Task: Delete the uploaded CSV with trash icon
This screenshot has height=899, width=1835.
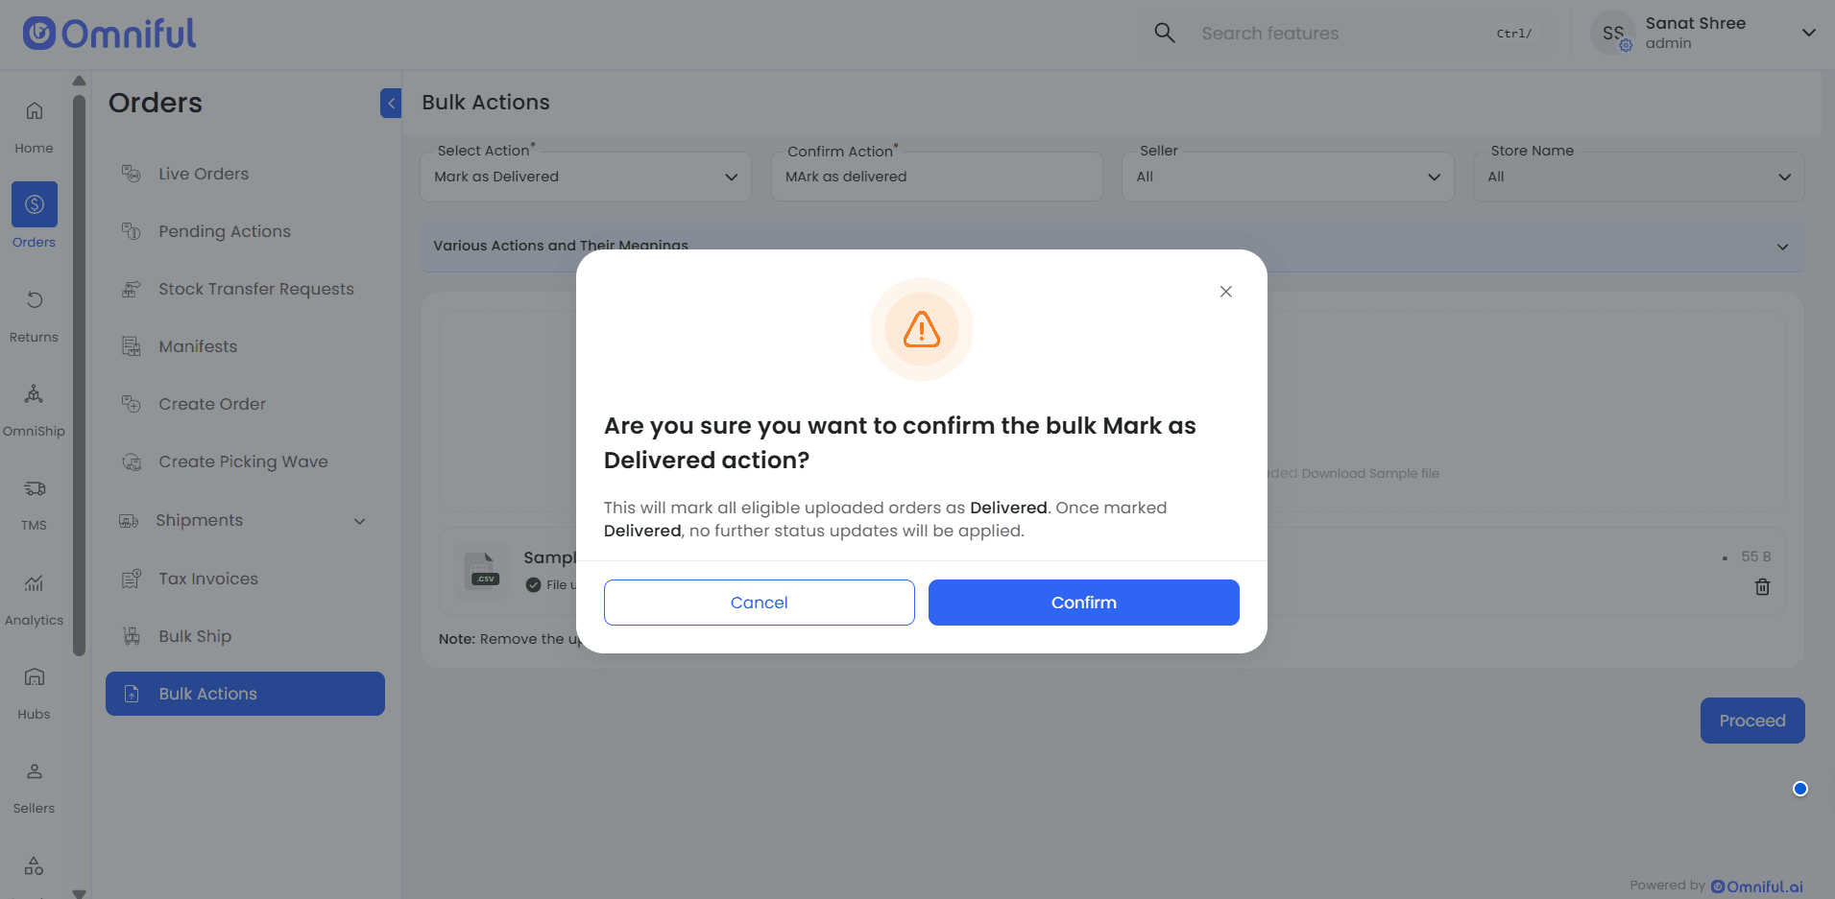Action: [1762, 587]
